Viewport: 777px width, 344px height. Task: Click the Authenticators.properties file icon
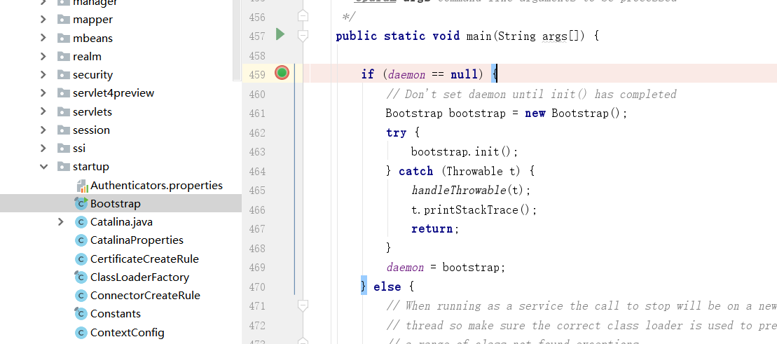82,186
